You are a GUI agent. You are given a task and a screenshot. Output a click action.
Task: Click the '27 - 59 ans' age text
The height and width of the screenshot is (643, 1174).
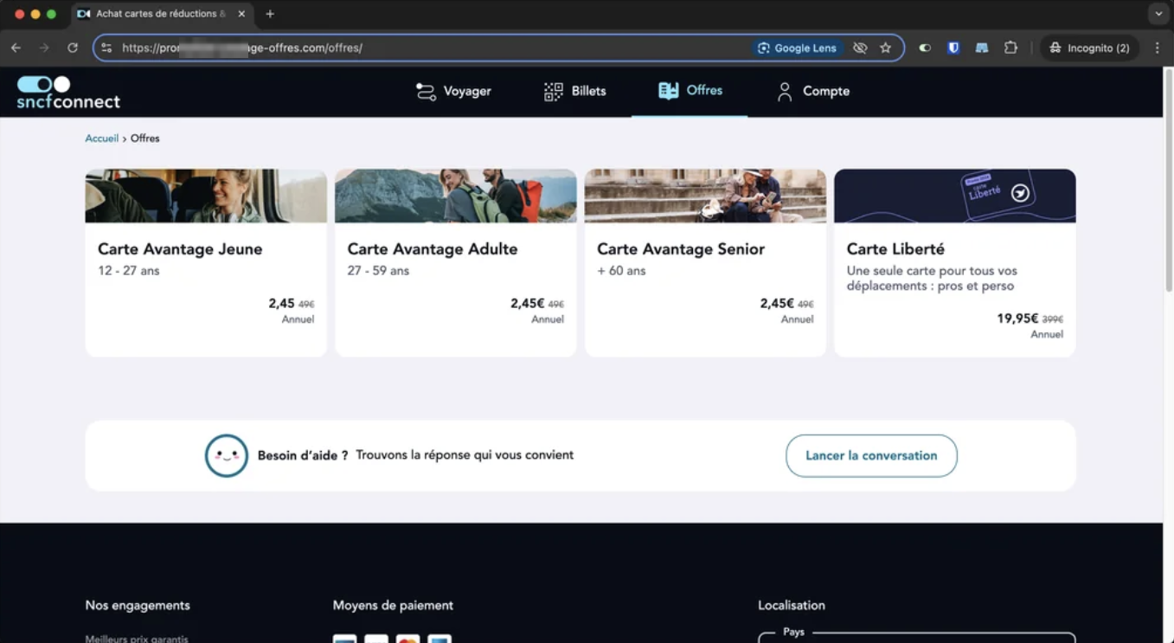[x=378, y=271]
